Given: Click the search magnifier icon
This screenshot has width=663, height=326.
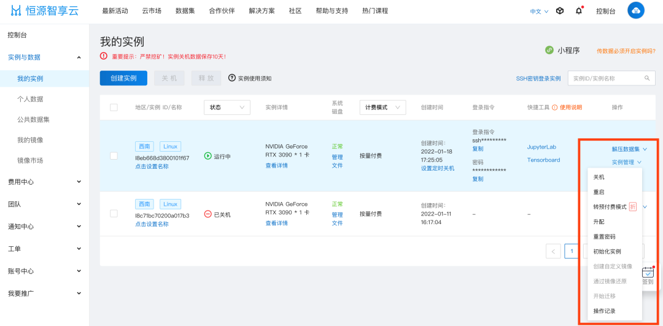Looking at the screenshot, I should pos(646,79).
